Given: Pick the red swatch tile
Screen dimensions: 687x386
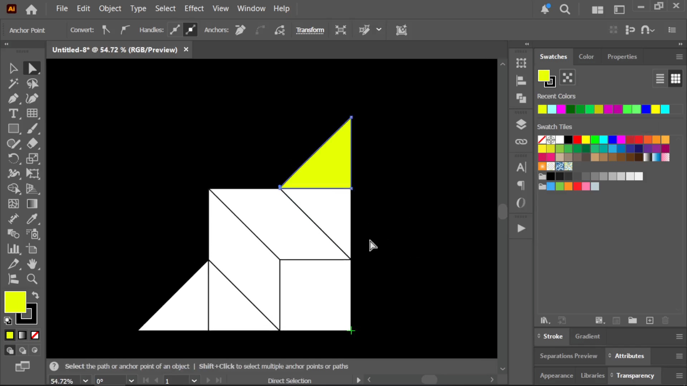Looking at the screenshot, I should [x=577, y=139].
